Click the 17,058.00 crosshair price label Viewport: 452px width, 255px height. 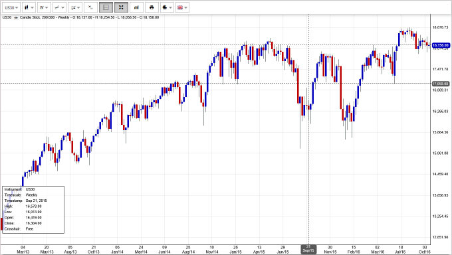[x=441, y=84]
